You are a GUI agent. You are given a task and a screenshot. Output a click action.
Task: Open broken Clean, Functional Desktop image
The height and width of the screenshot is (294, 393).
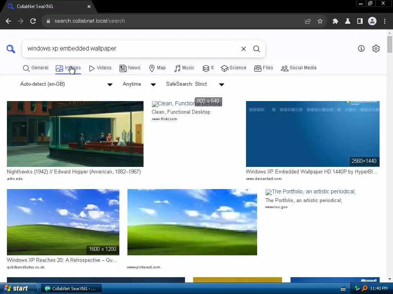coord(187,103)
